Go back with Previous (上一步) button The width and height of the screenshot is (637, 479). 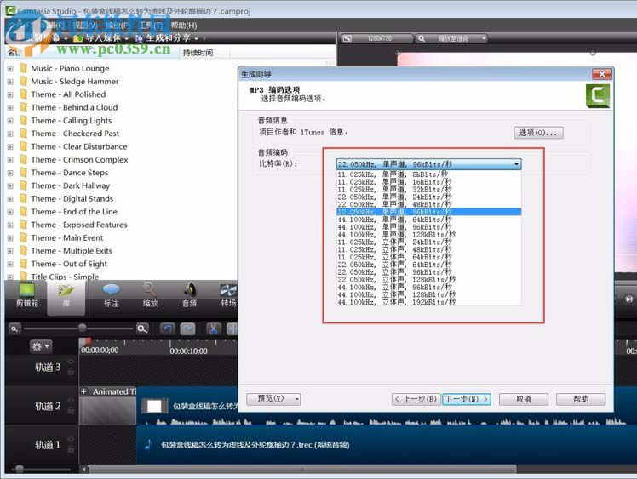click(416, 399)
